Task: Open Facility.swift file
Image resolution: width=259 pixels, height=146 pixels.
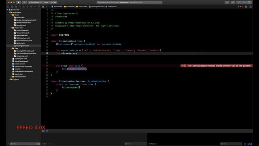Action: coord(19,43)
